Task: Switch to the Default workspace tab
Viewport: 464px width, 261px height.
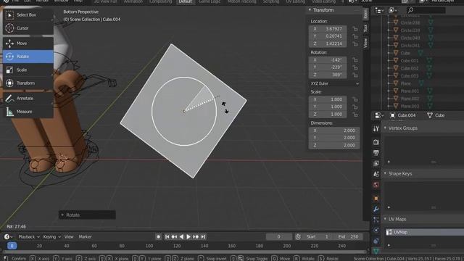Action: pyautogui.click(x=186, y=1)
